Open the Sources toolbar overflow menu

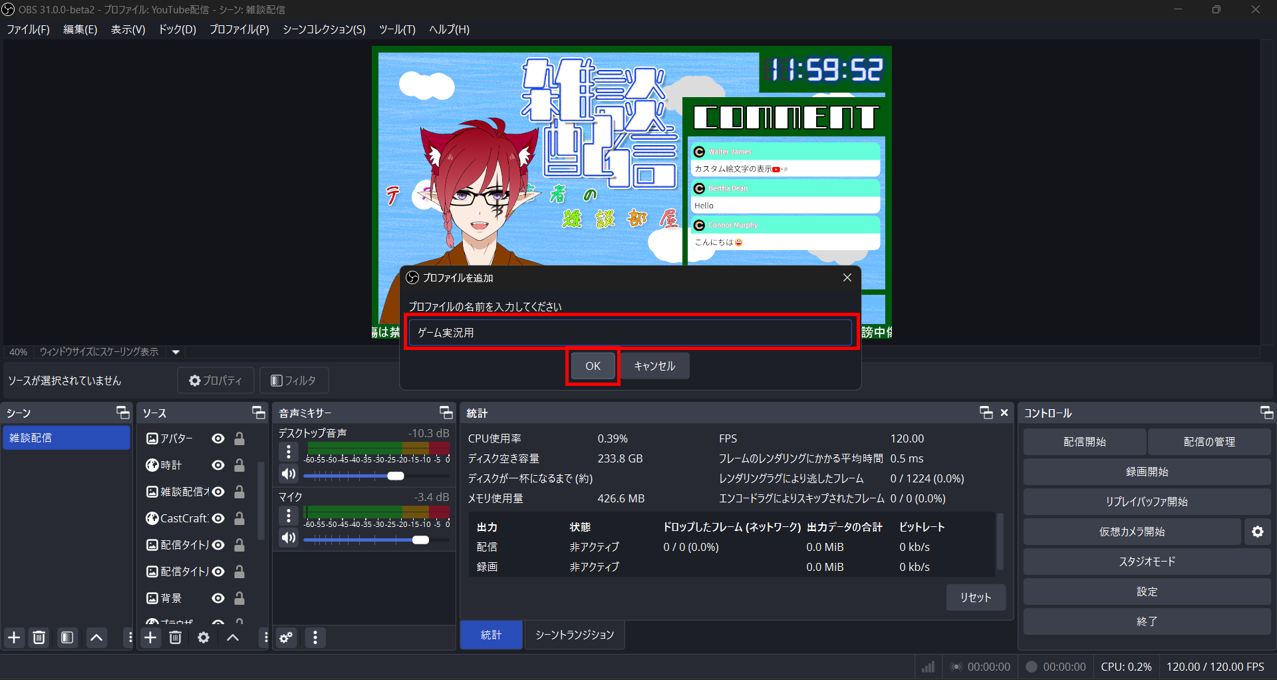coord(265,637)
